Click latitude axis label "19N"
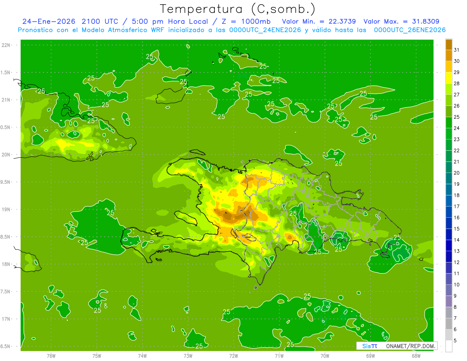Screen dimensions: 467x361 click(x=7, y=210)
